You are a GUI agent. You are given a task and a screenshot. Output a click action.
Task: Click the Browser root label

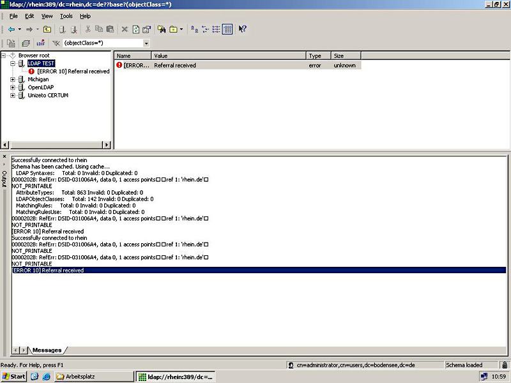(34, 56)
